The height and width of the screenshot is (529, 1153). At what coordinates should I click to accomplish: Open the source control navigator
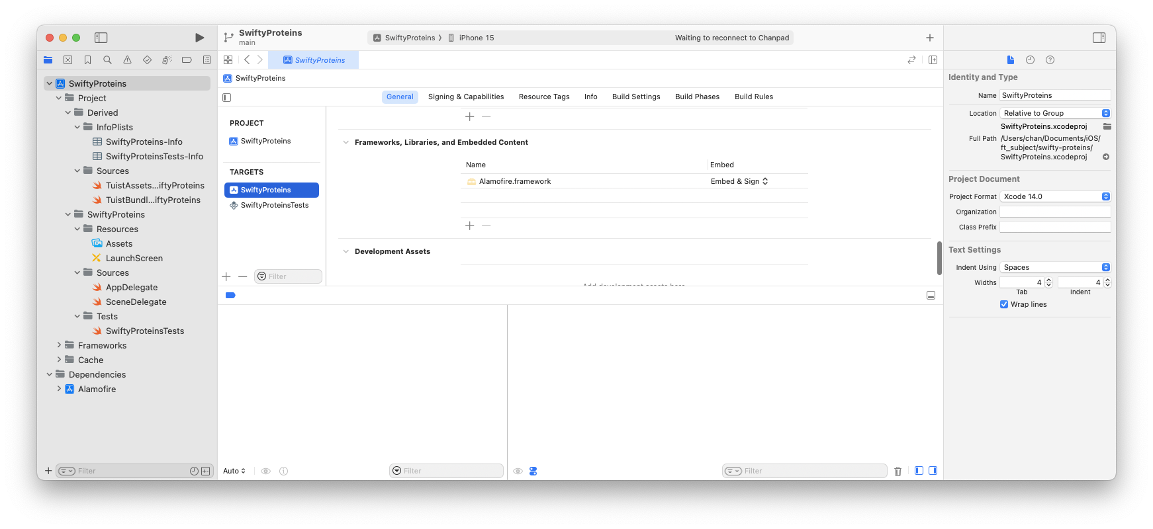[x=68, y=60]
